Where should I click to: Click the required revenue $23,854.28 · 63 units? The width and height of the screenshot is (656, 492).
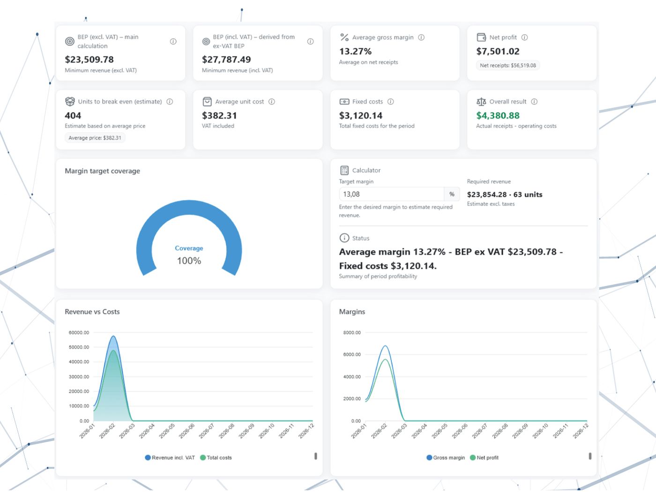[505, 194]
